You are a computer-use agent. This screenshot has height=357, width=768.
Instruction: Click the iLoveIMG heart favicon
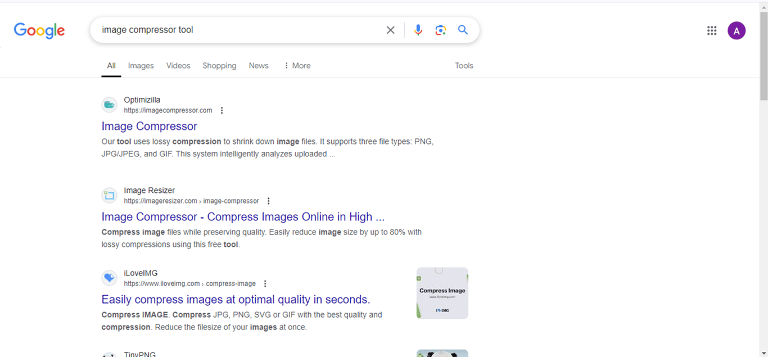(109, 278)
